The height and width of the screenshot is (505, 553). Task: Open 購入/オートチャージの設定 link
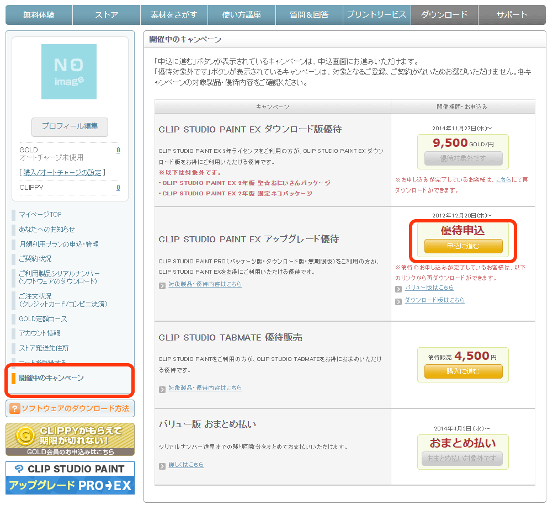[x=62, y=172]
